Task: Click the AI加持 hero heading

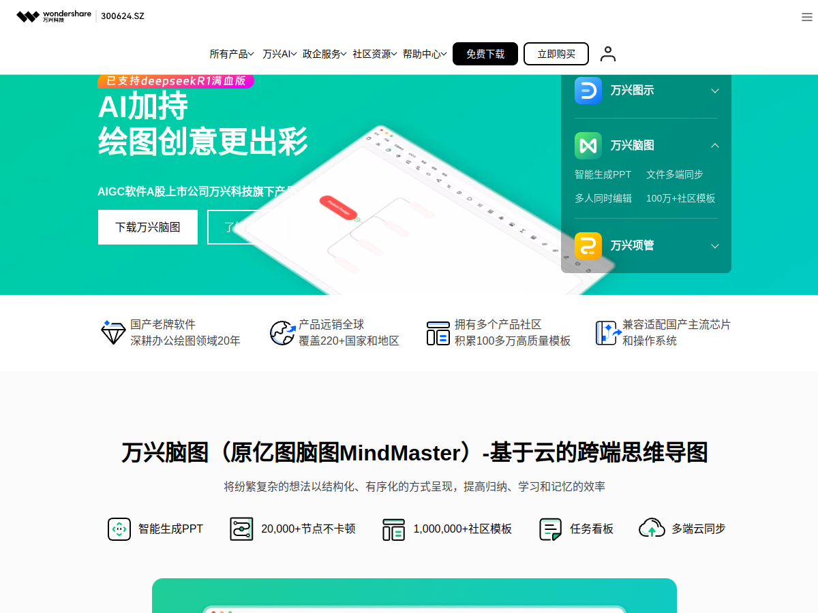Action: (143, 107)
